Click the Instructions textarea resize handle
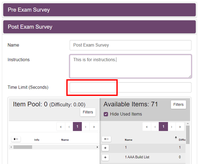 (190, 76)
